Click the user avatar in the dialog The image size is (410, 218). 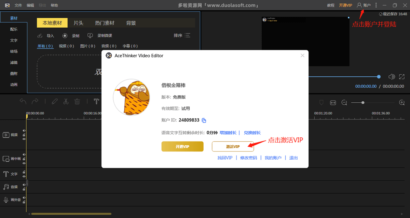point(132,97)
